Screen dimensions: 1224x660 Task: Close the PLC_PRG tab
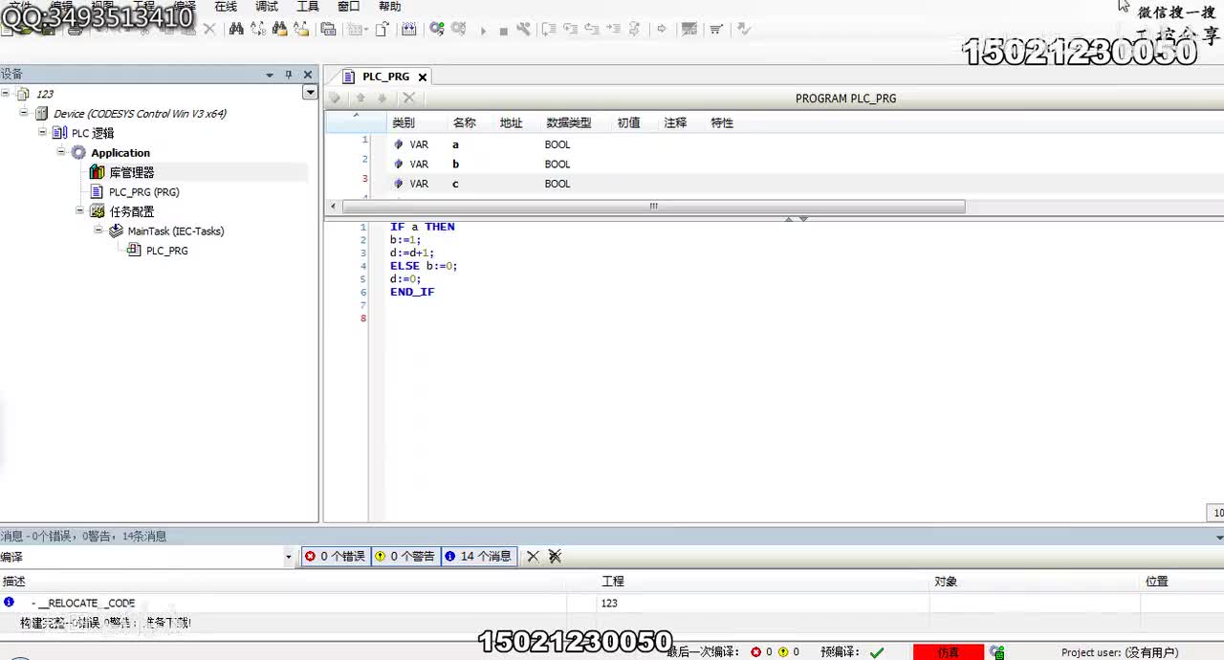click(x=423, y=77)
